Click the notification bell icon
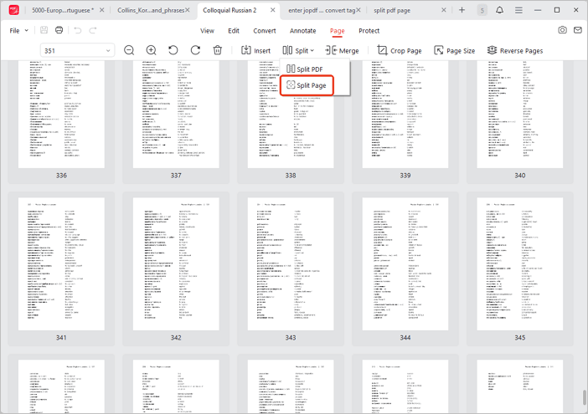 tap(499, 10)
